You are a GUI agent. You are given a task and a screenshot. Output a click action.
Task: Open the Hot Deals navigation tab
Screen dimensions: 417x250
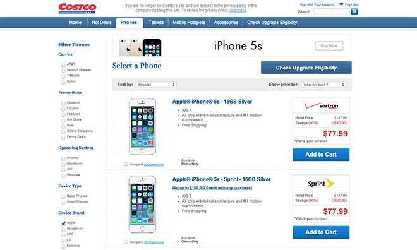coord(102,23)
